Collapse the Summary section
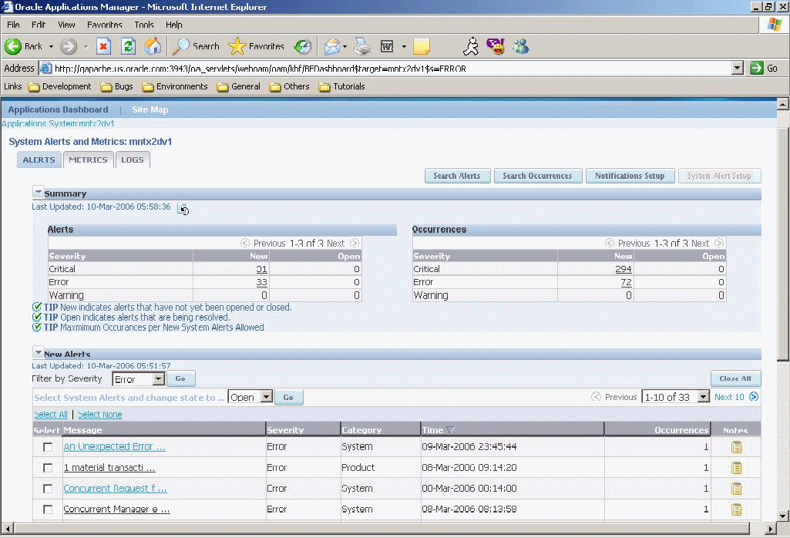790x538 pixels. [x=38, y=193]
